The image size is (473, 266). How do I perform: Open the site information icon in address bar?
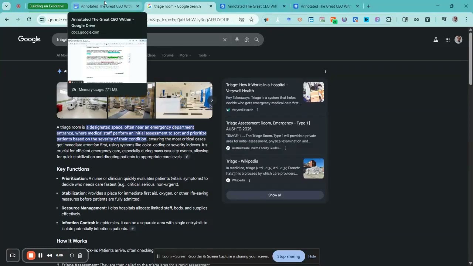(x=42, y=20)
